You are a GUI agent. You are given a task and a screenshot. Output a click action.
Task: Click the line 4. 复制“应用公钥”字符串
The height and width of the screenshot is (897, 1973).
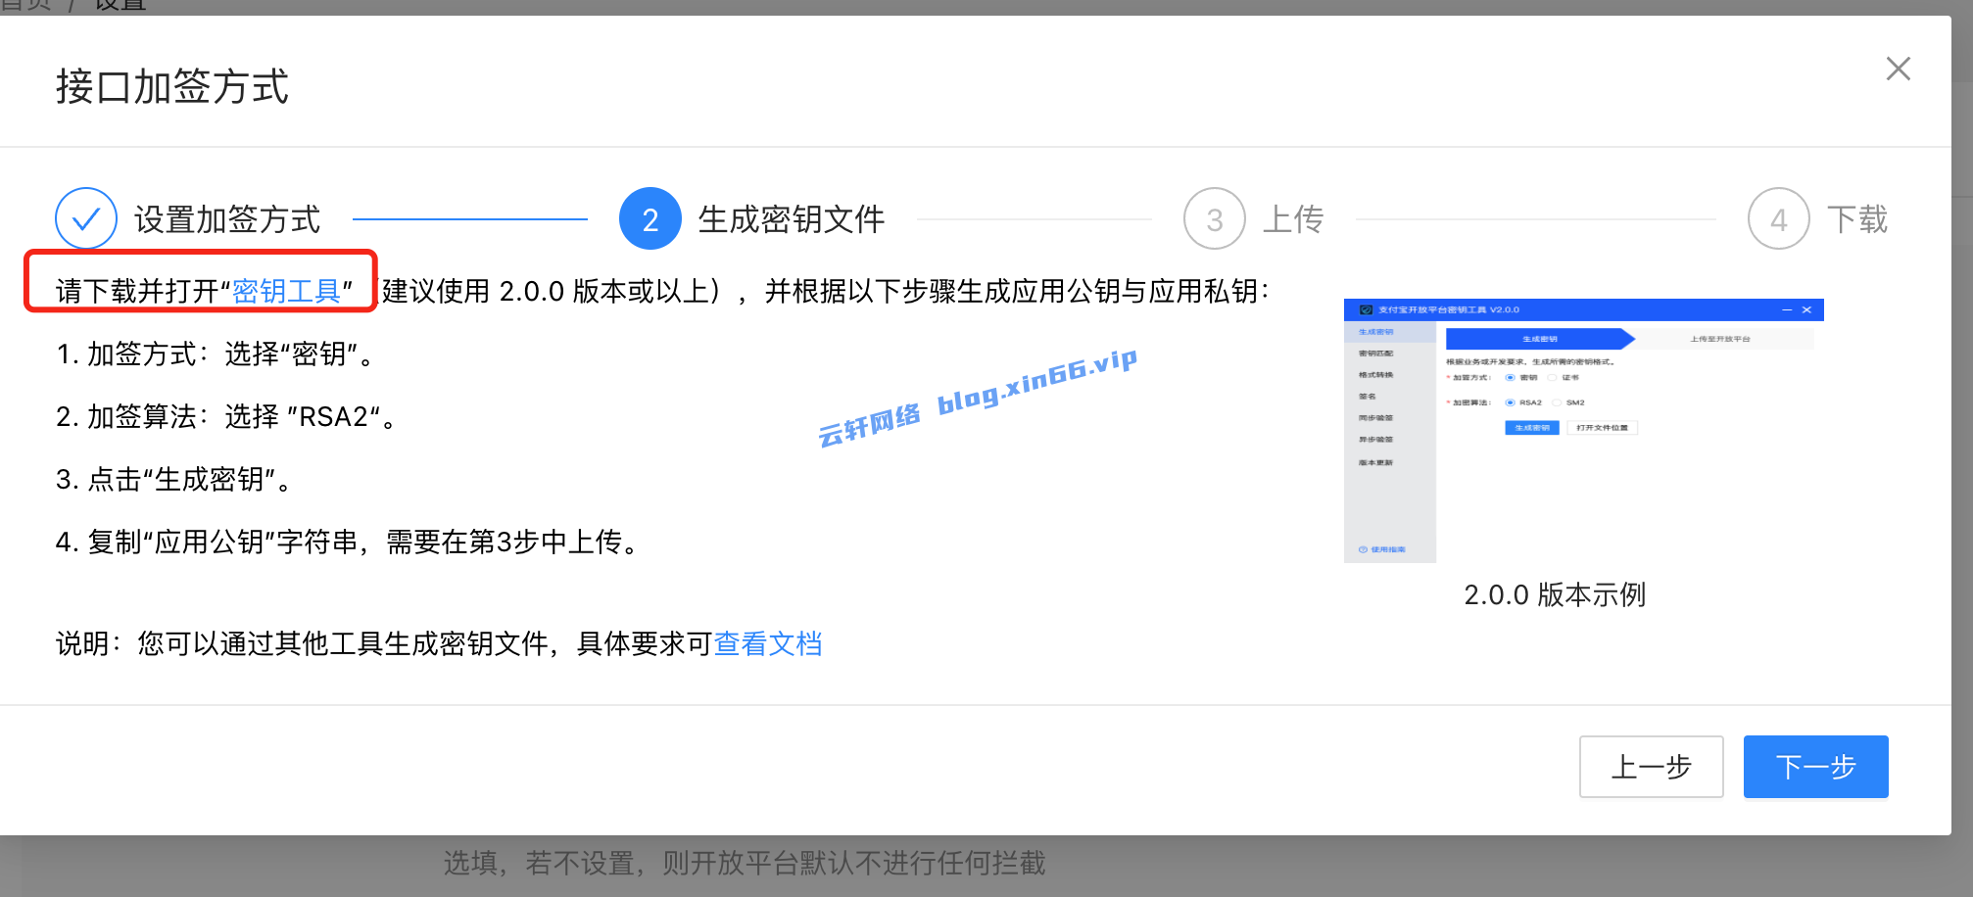pos(349,542)
